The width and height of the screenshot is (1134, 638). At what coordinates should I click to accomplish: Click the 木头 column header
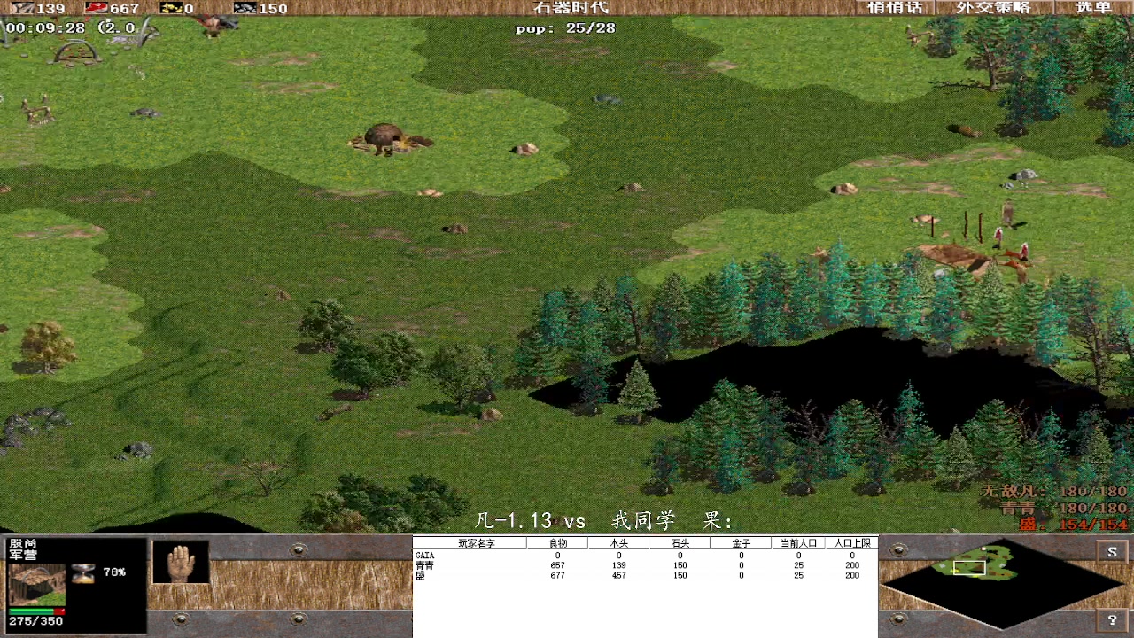(618, 542)
